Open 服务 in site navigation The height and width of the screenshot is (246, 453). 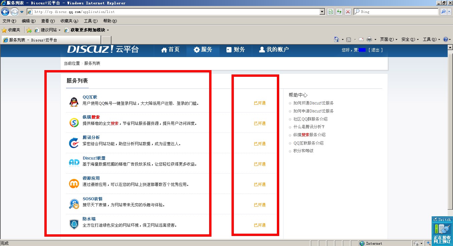(203, 50)
